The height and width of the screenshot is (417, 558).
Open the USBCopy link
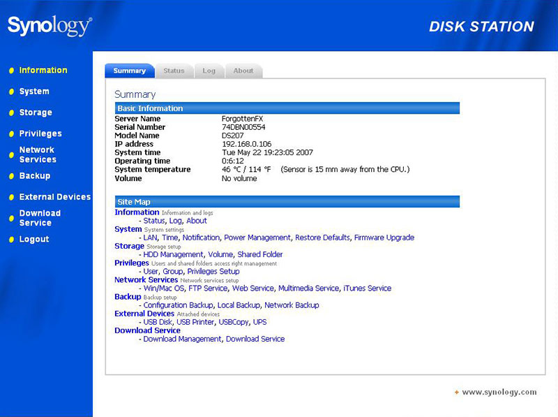(x=234, y=322)
